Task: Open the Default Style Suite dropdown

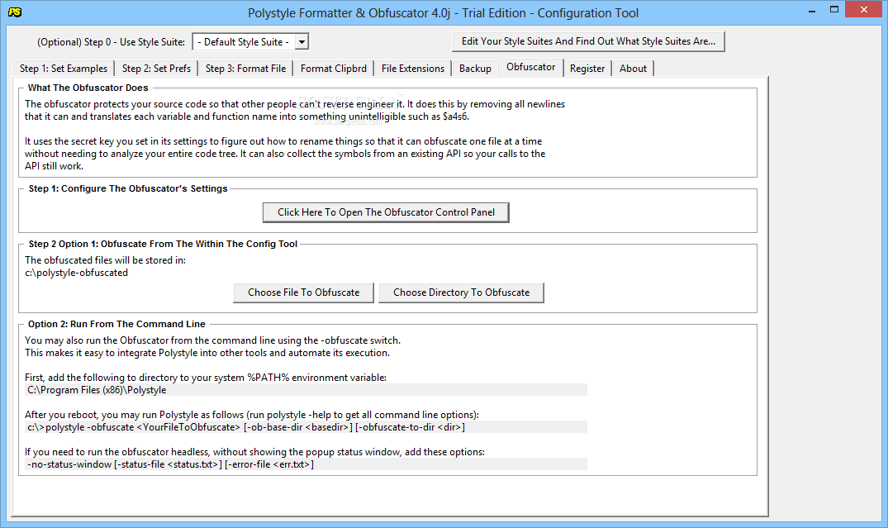Action: (x=250, y=42)
